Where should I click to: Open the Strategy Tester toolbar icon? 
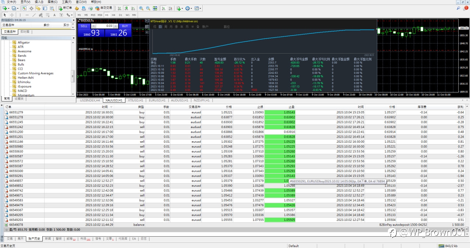[52, 8]
